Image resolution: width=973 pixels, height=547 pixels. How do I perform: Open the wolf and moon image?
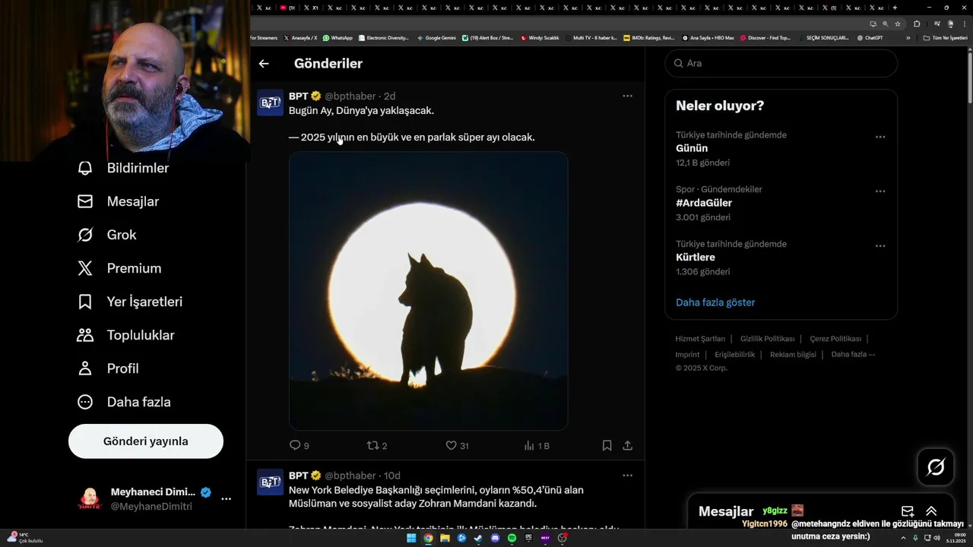click(x=428, y=291)
